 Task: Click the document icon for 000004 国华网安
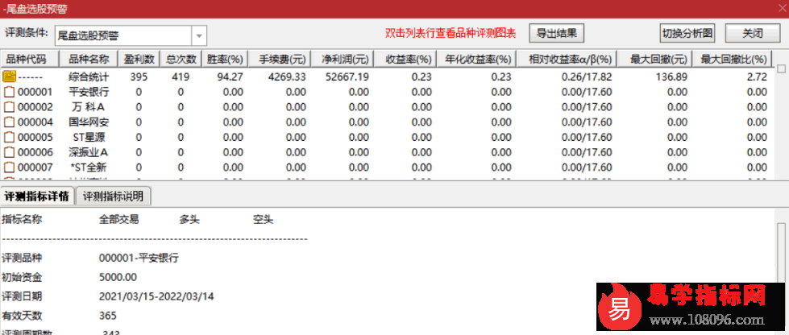(10, 122)
